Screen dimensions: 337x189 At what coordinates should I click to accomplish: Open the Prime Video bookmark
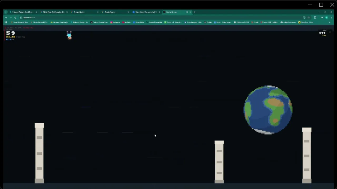click(139, 22)
